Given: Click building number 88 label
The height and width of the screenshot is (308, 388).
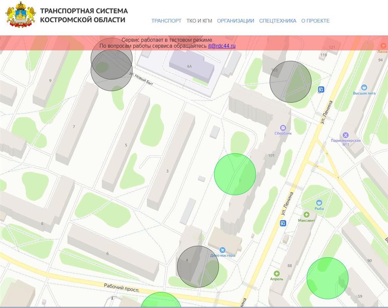Looking at the screenshot, I should pyautogui.click(x=289, y=266).
